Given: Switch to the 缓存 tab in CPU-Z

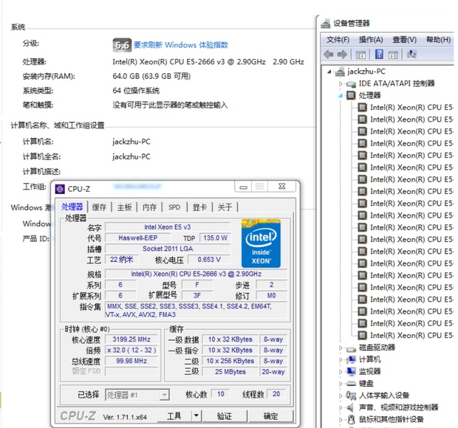Looking at the screenshot, I should (x=99, y=207).
